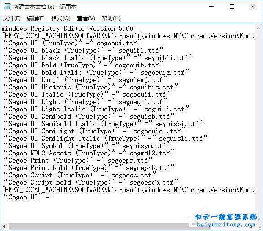Click text 'segoeuii.ttf'

click(x=144, y=94)
